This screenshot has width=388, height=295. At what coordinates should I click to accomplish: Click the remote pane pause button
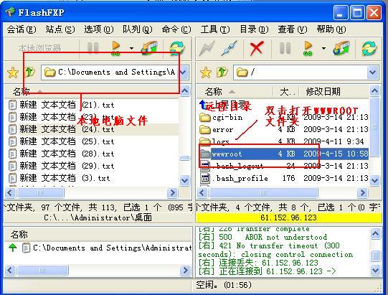point(285,48)
